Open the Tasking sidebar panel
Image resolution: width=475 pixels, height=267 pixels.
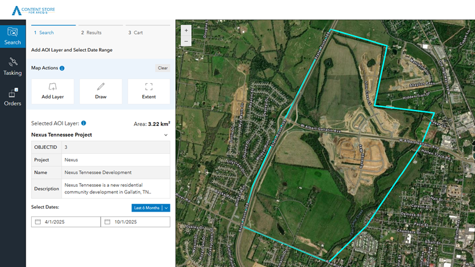[13, 67]
